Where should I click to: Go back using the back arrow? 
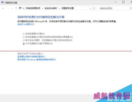[x=3, y=8]
